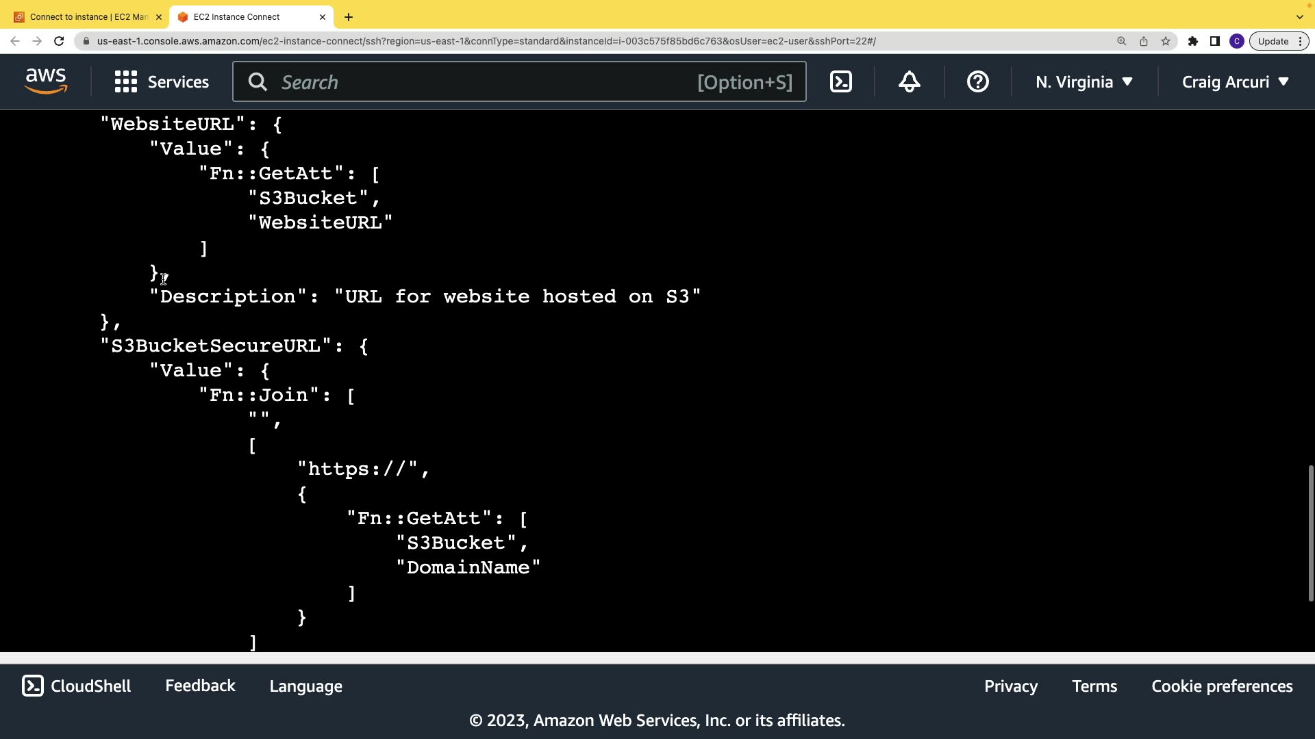1315x739 pixels.
Task: Reload the page
Action: (x=59, y=41)
